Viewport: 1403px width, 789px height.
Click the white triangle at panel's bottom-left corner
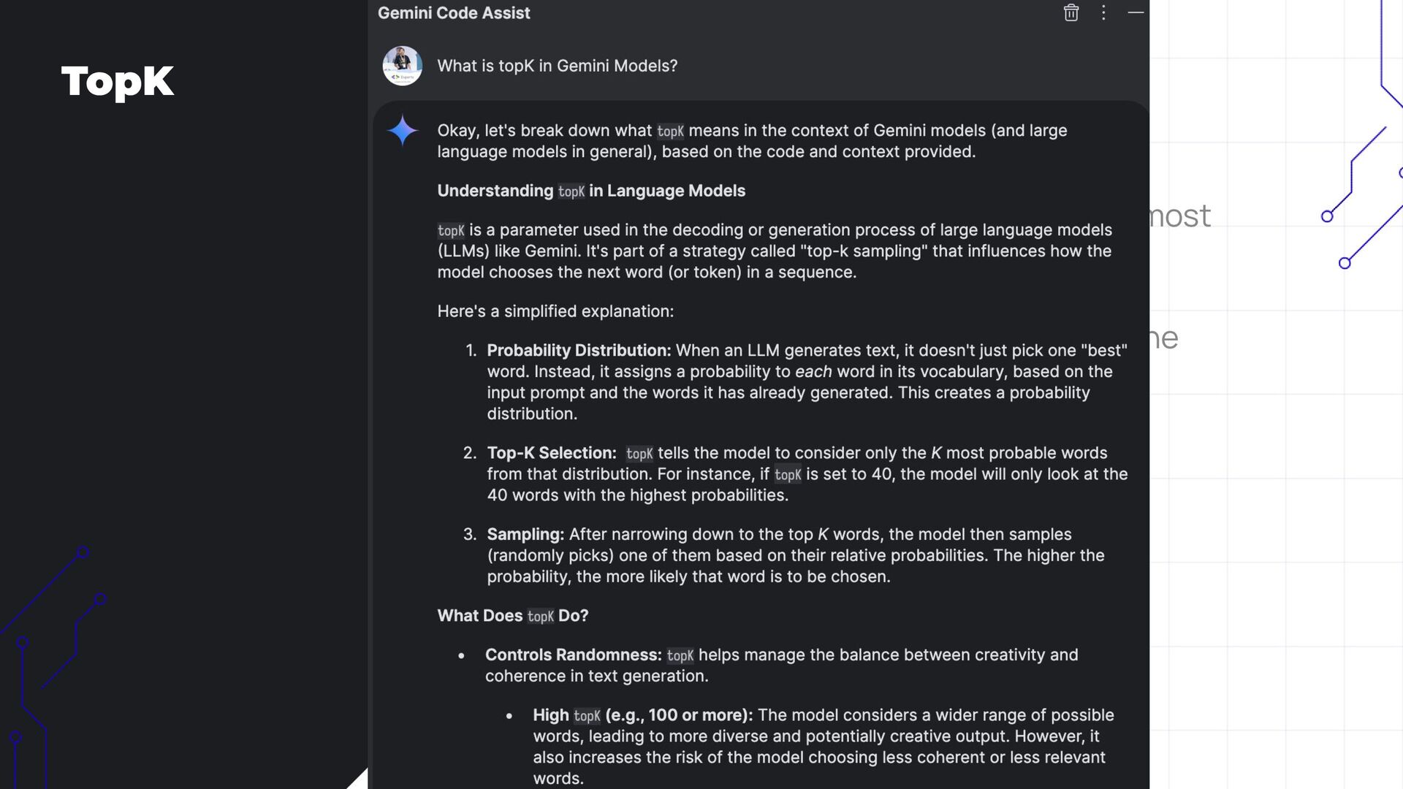[360, 780]
